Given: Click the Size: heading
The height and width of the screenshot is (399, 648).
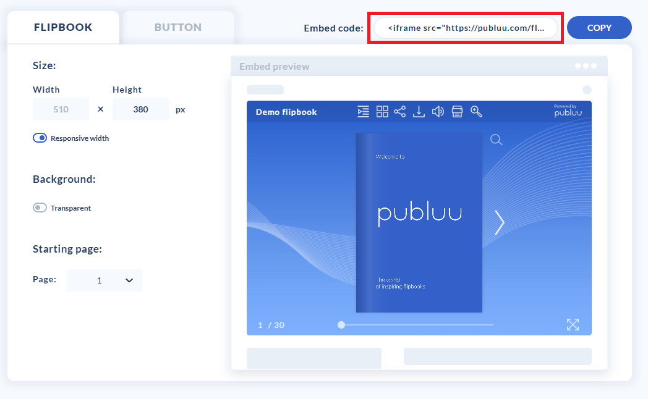Looking at the screenshot, I should pyautogui.click(x=45, y=65).
